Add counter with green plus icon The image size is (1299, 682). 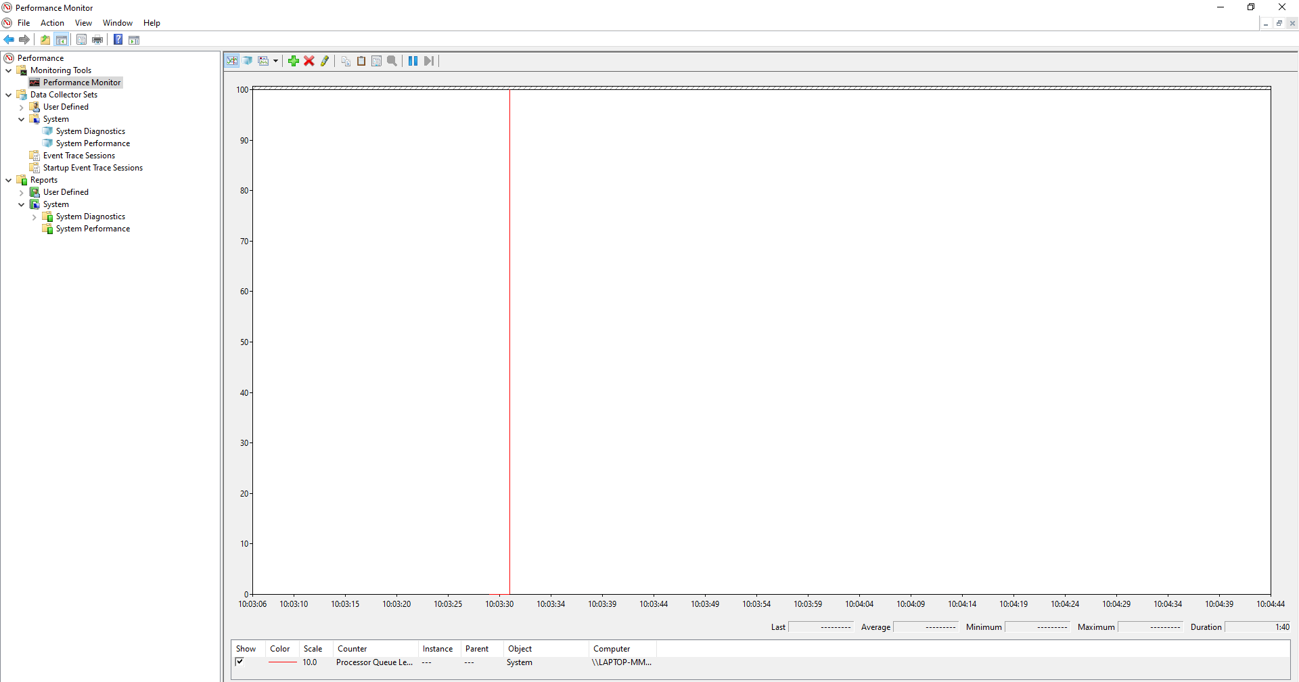click(294, 61)
